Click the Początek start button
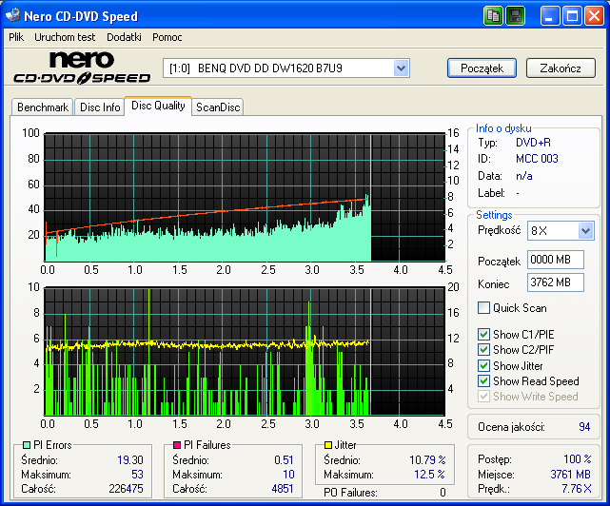Image resolution: width=610 pixels, height=506 pixels. pos(482,68)
